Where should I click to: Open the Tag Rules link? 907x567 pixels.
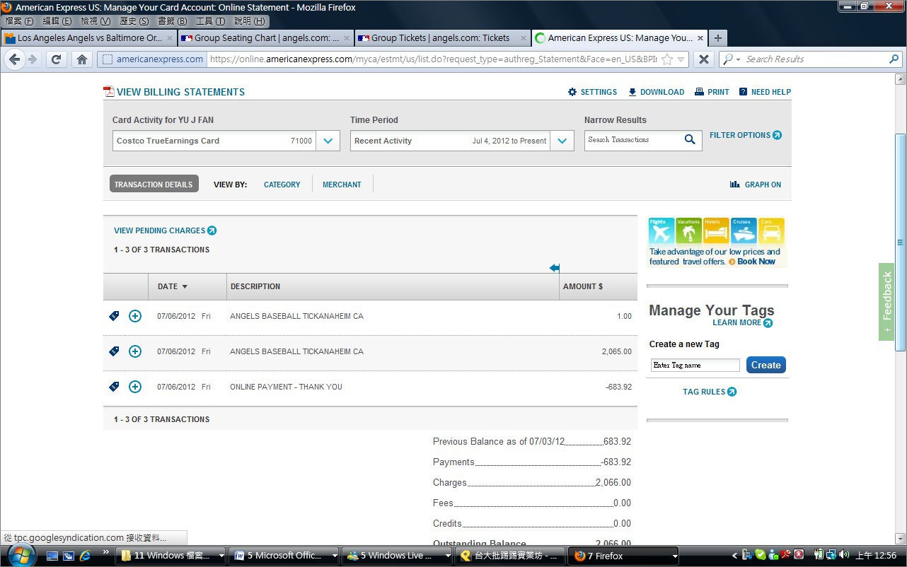tap(709, 392)
